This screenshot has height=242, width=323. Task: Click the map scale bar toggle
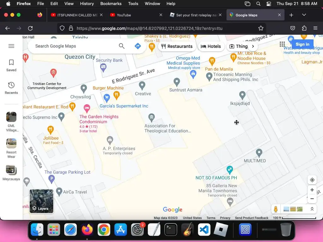point(294,218)
